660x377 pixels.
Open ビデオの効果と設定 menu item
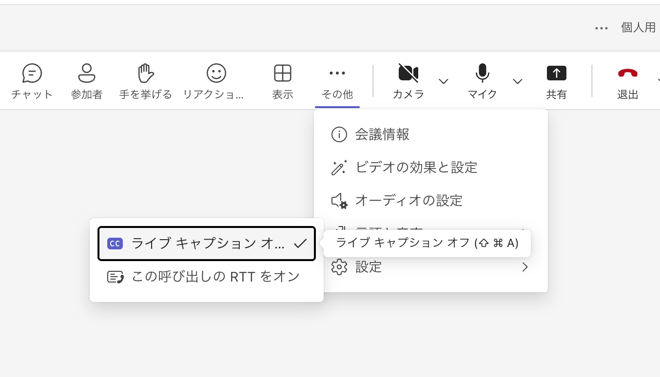(416, 168)
